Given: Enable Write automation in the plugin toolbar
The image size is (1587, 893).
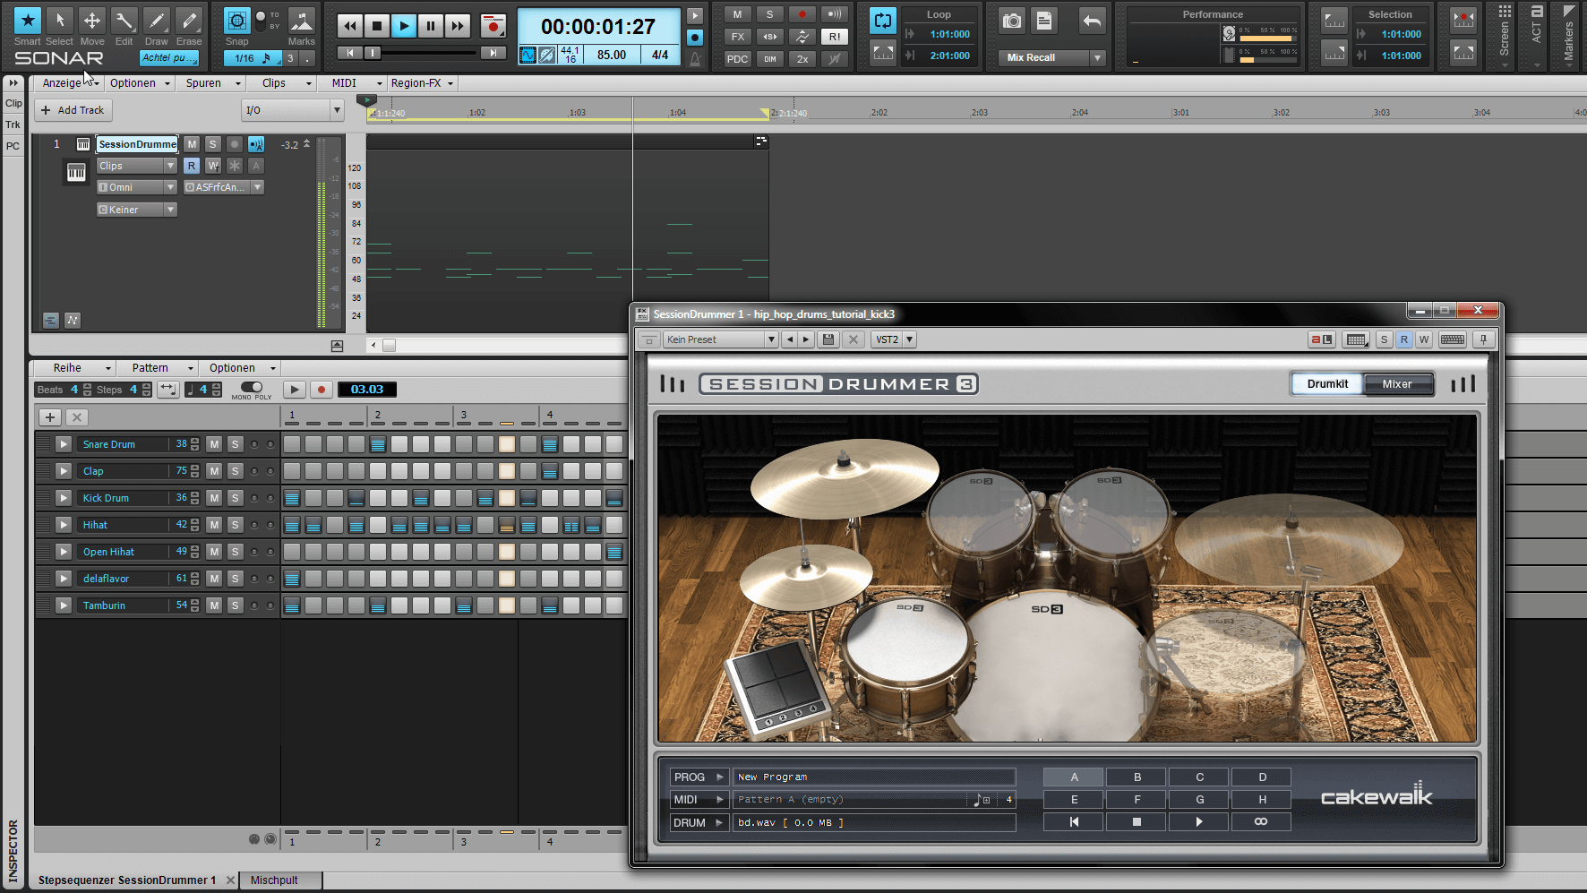Looking at the screenshot, I should [x=1423, y=339].
